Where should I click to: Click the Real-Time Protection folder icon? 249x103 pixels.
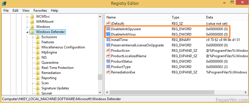click(x=37, y=68)
